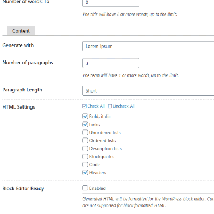
Task: Tick the Blockquotes checkbox
Action: [85, 157]
